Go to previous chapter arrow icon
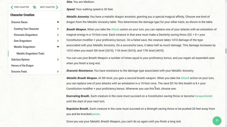The image size is (227, 127). point(12,7)
